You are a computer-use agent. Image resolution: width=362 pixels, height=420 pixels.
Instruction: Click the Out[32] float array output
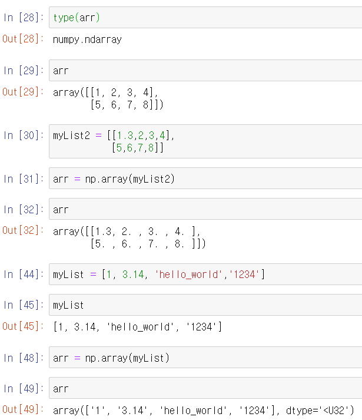[129, 237]
